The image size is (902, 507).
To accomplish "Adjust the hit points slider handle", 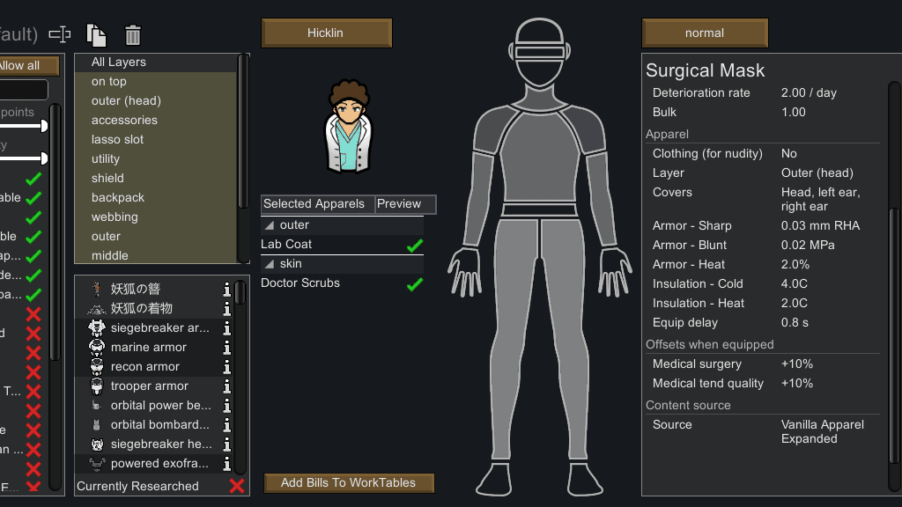I will click(x=44, y=126).
